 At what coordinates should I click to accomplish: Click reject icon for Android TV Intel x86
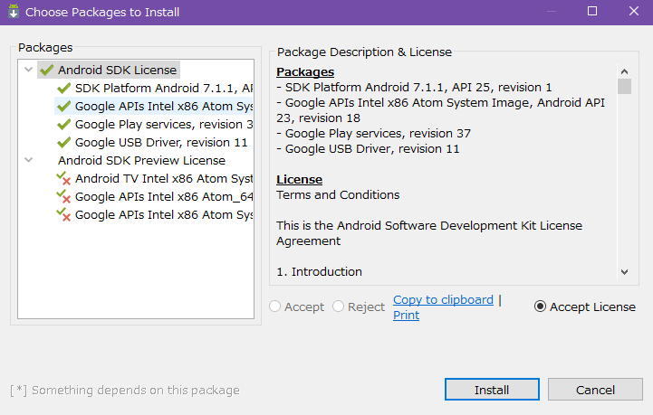pos(63,178)
